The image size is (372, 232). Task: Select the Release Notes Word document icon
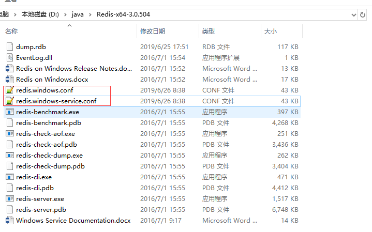(x=10, y=69)
